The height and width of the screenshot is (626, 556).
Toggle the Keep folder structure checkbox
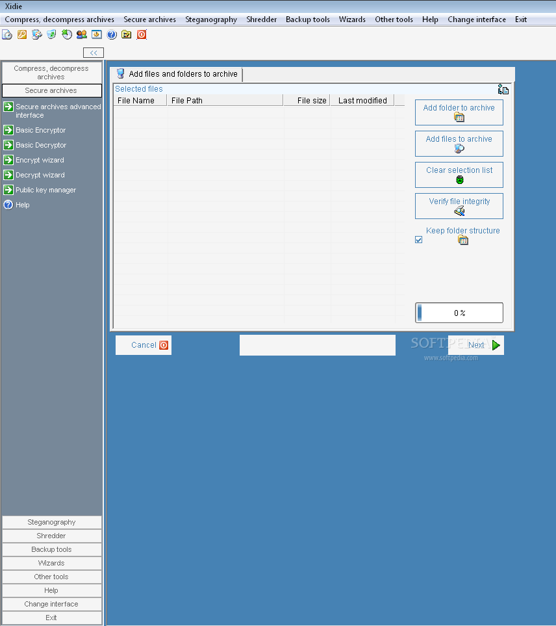coord(418,239)
